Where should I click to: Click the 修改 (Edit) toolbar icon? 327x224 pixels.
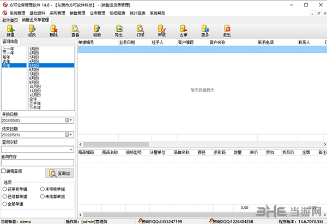click(32, 31)
